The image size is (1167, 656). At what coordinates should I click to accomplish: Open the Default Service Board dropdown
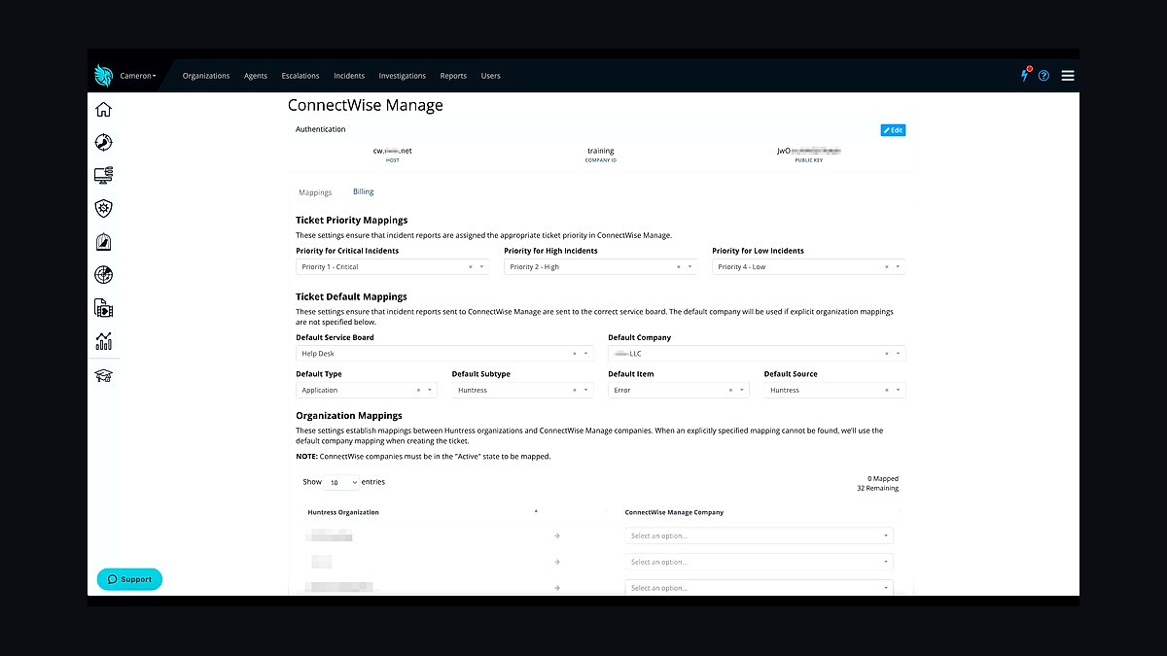pos(586,354)
